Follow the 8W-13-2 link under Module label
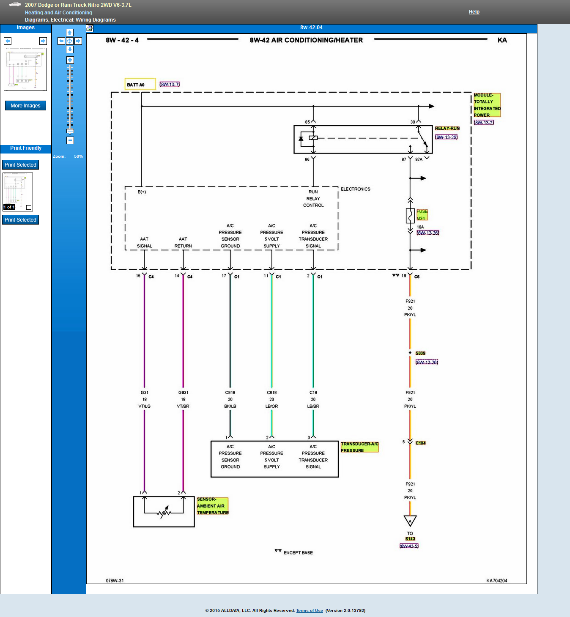 coord(484,123)
